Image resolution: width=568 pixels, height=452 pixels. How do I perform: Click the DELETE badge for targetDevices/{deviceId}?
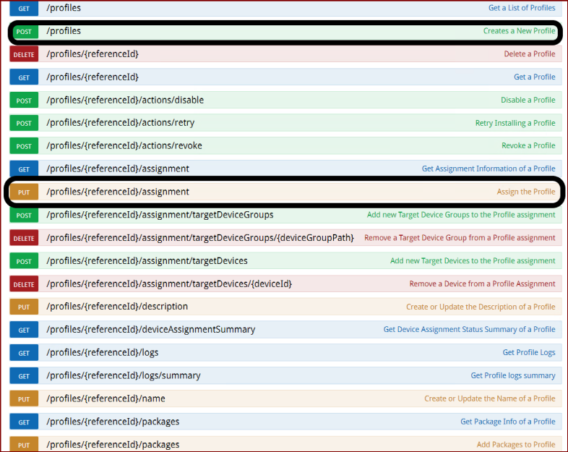(24, 284)
